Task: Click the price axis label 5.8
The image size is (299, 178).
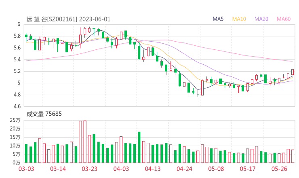Action: (x=17, y=36)
